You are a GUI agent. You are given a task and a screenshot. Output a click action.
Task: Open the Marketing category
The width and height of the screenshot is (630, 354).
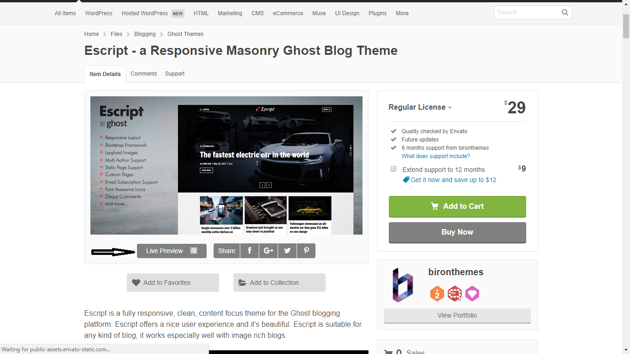tap(230, 13)
